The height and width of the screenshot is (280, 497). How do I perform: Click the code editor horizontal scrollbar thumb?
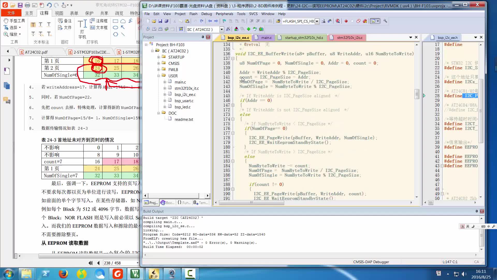click(251, 203)
